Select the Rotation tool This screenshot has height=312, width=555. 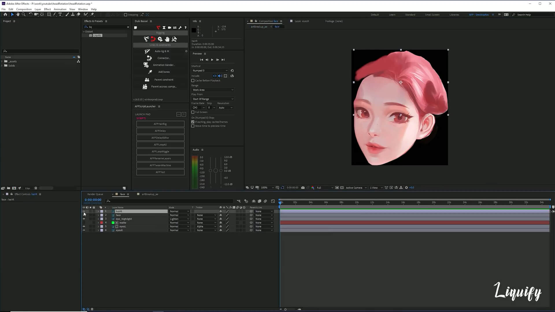[31, 14]
